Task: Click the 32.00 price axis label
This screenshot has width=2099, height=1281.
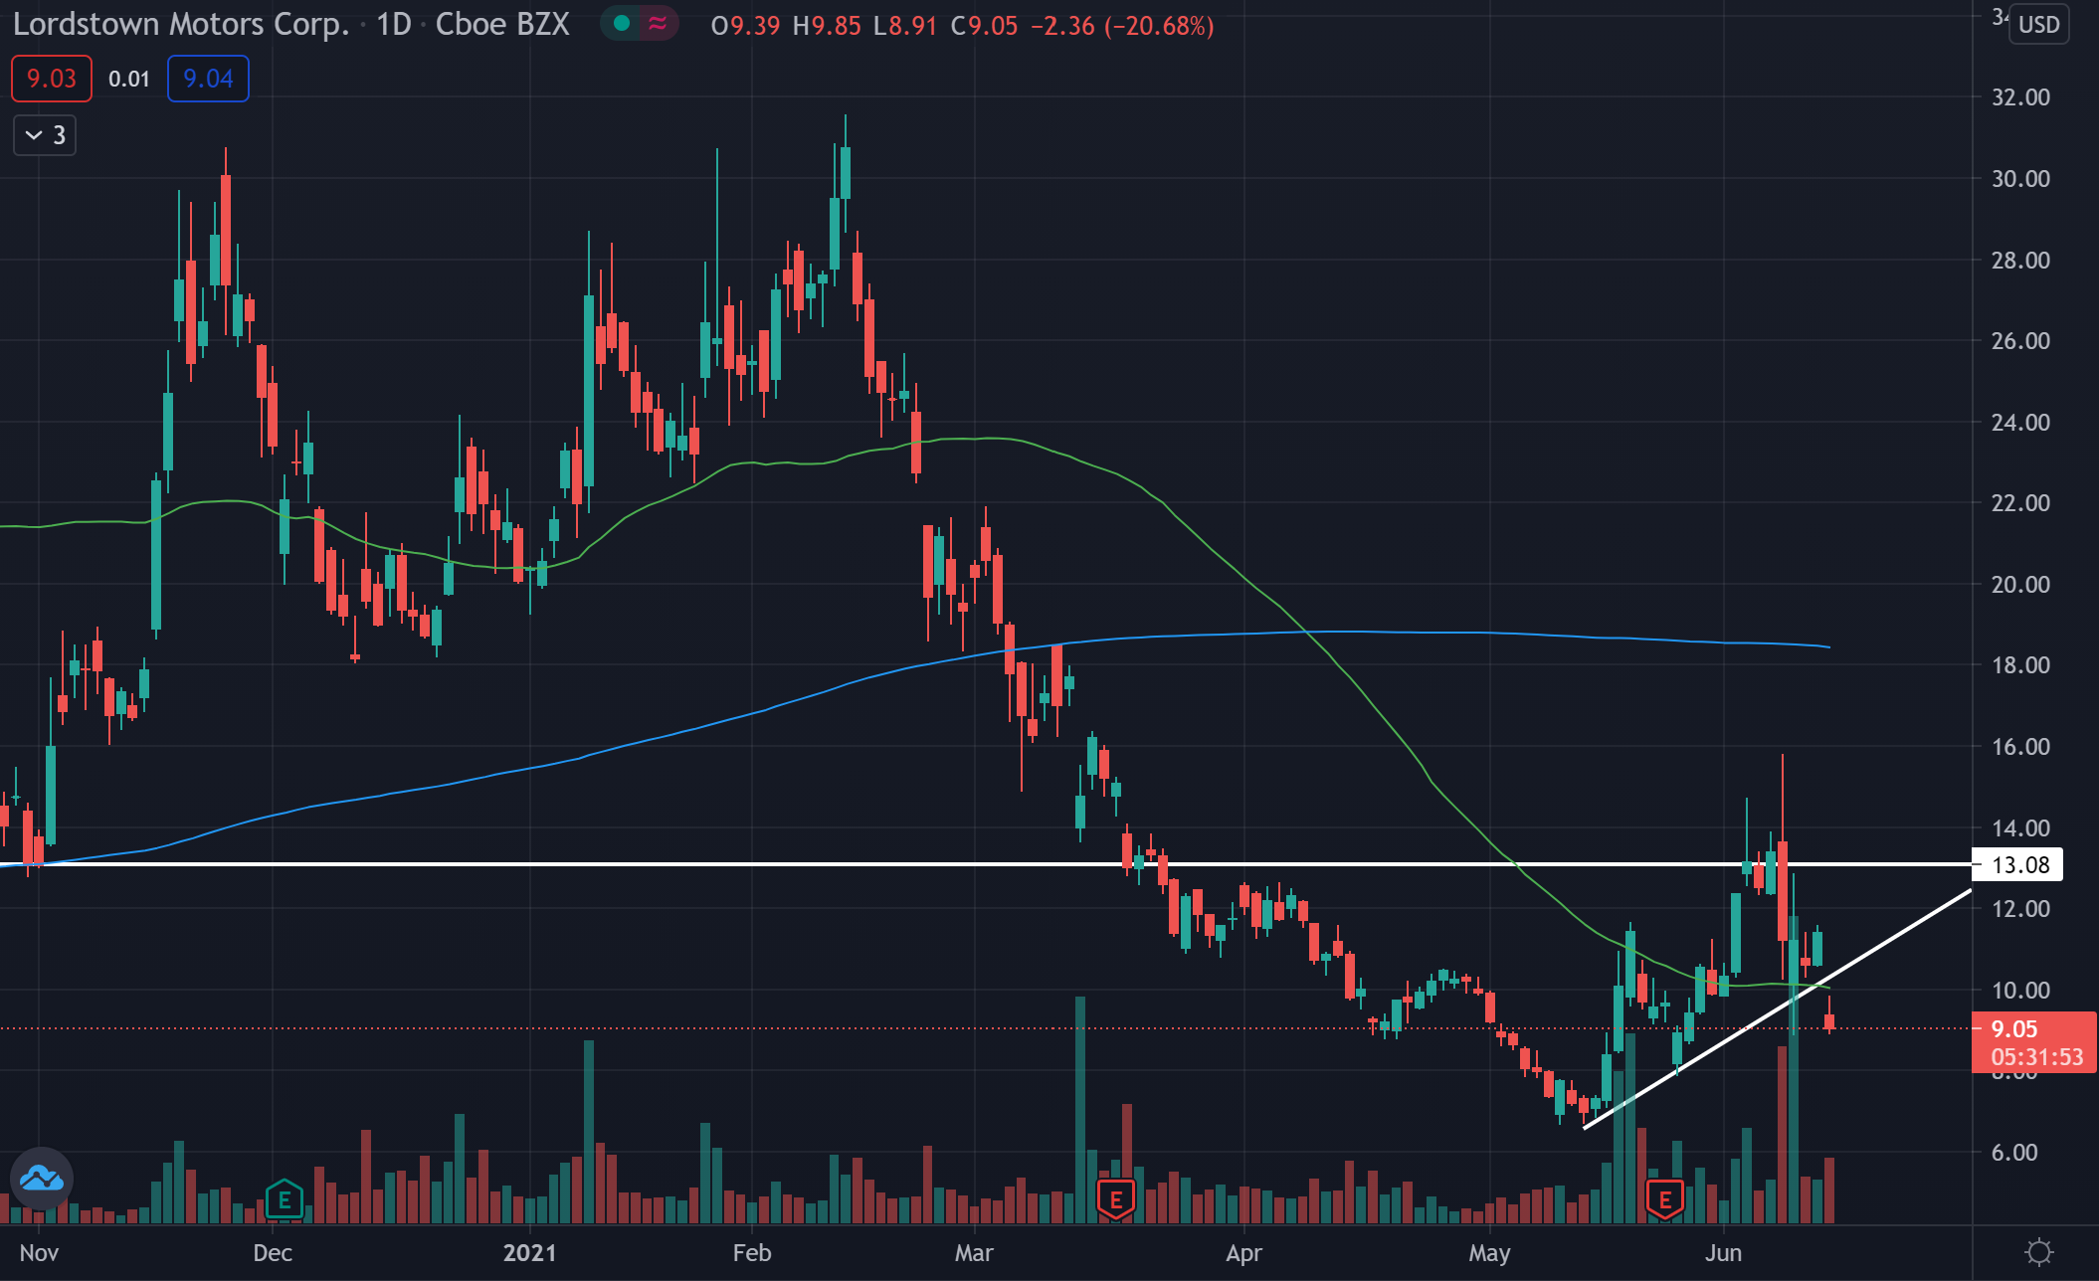Action: 2020,97
